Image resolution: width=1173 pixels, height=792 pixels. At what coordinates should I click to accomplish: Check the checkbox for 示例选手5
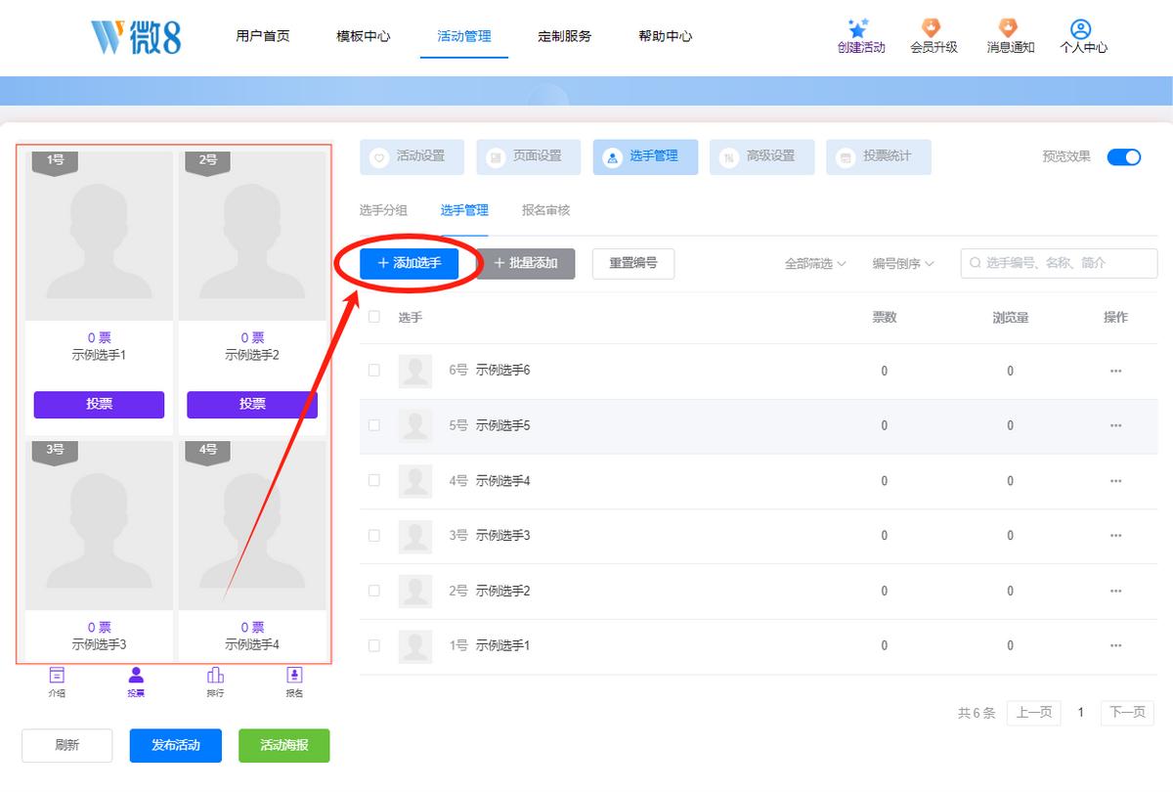(x=373, y=425)
